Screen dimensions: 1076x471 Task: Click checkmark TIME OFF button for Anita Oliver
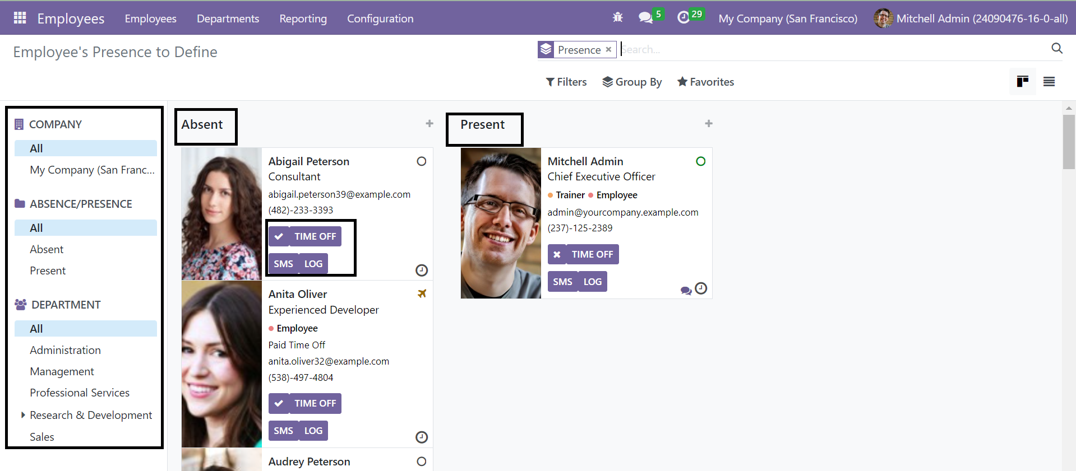[305, 403]
